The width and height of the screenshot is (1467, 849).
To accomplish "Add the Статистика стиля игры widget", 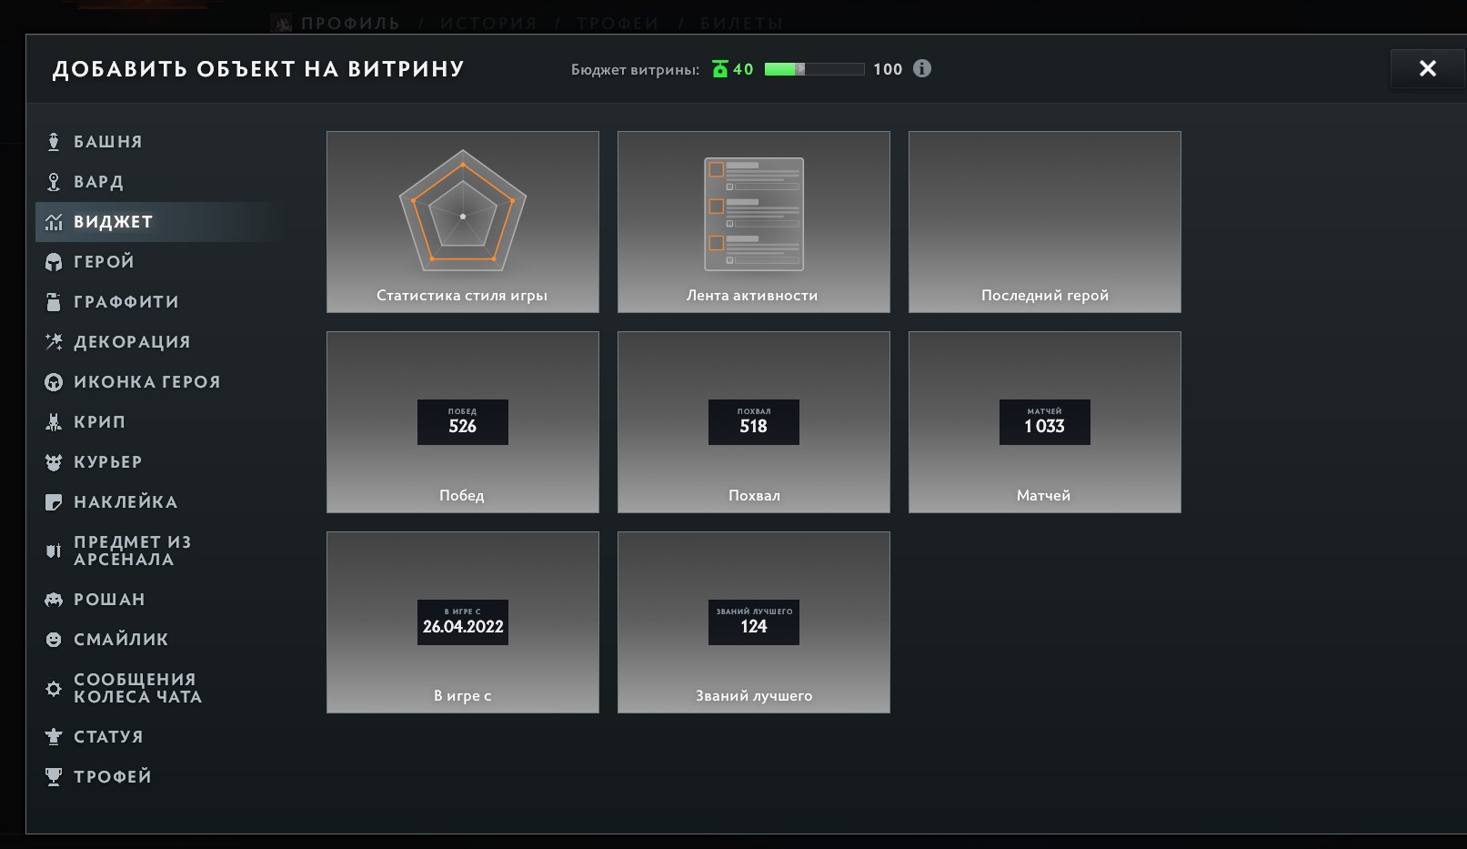I will [x=463, y=222].
